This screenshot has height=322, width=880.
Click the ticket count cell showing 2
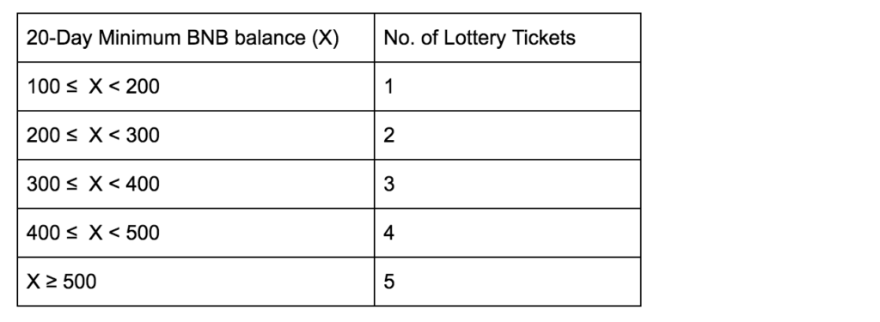pos(507,135)
